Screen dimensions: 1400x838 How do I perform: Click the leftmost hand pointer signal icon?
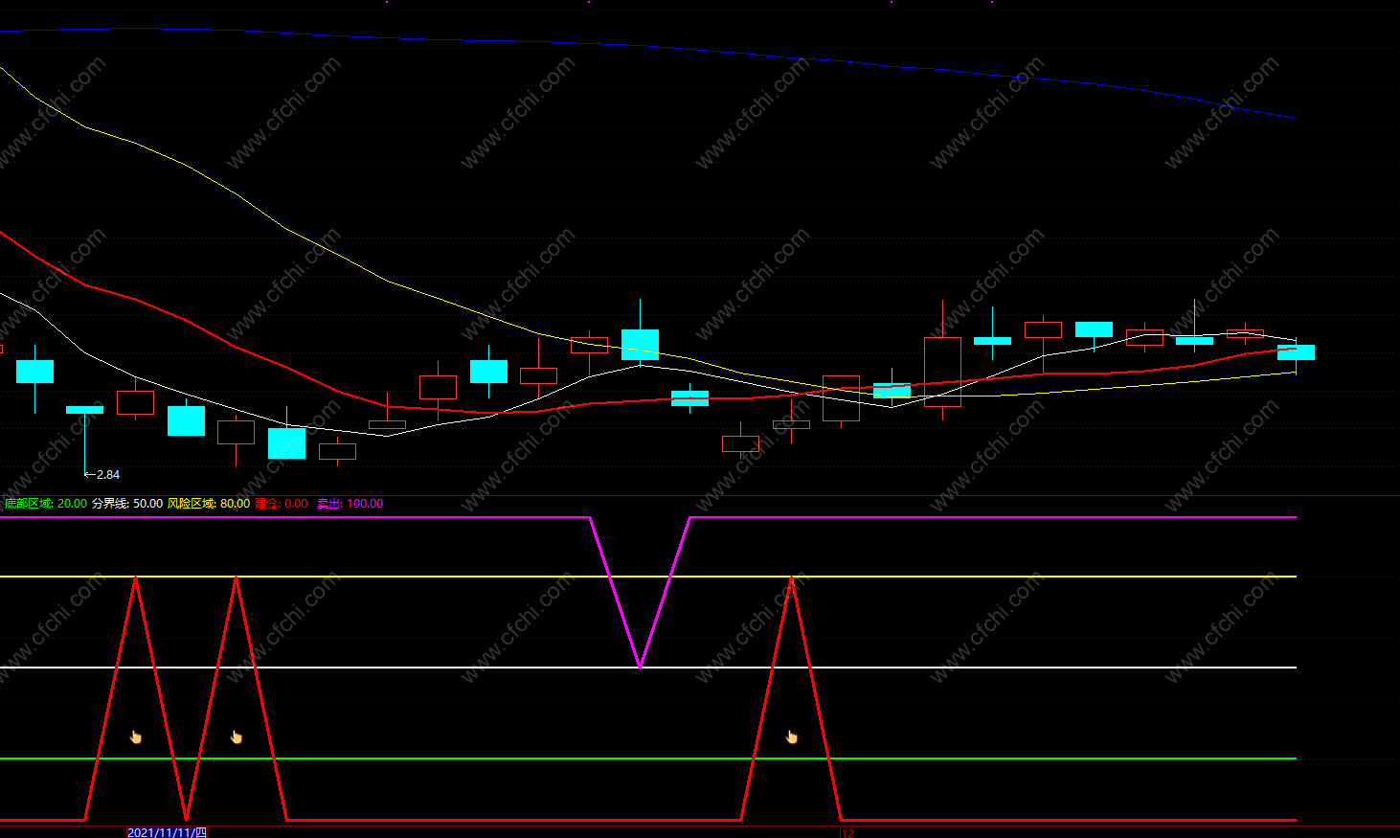click(136, 736)
